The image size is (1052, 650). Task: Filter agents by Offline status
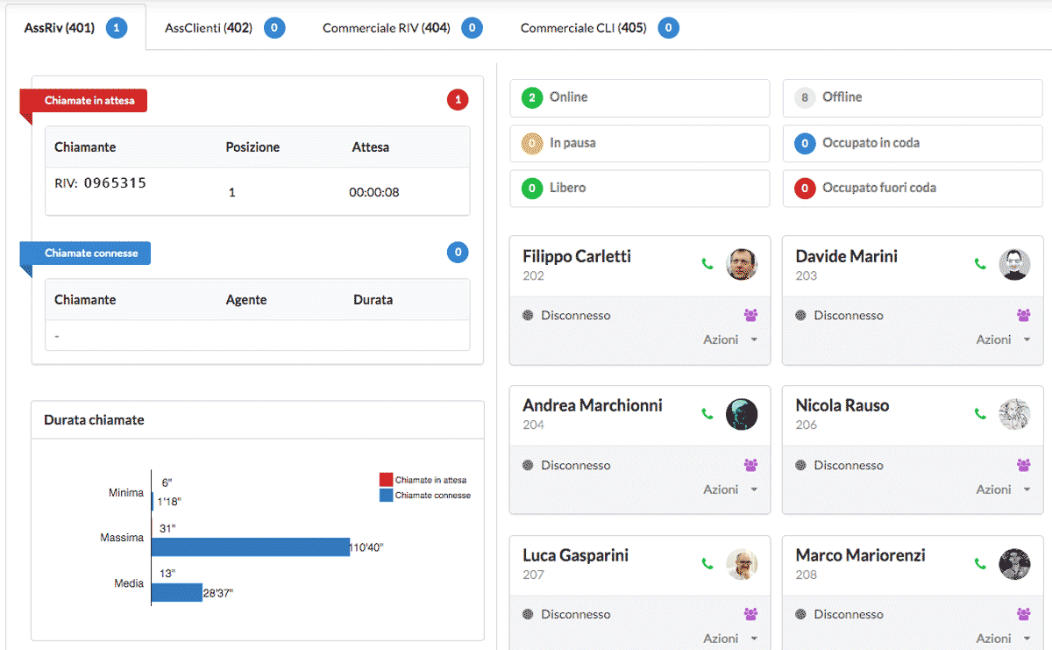pyautogui.click(x=913, y=97)
